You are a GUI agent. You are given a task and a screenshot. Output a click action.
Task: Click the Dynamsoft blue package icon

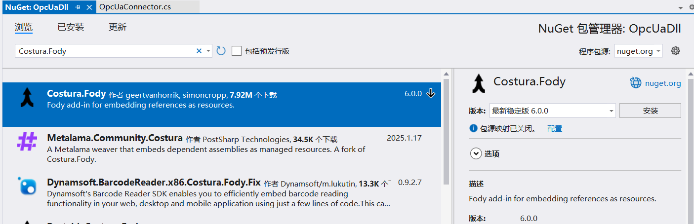point(27,186)
